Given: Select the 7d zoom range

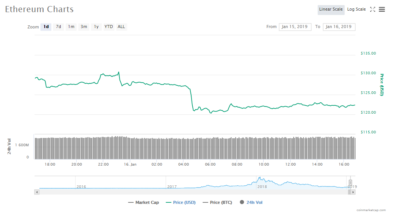Looking at the screenshot, I should tap(58, 27).
